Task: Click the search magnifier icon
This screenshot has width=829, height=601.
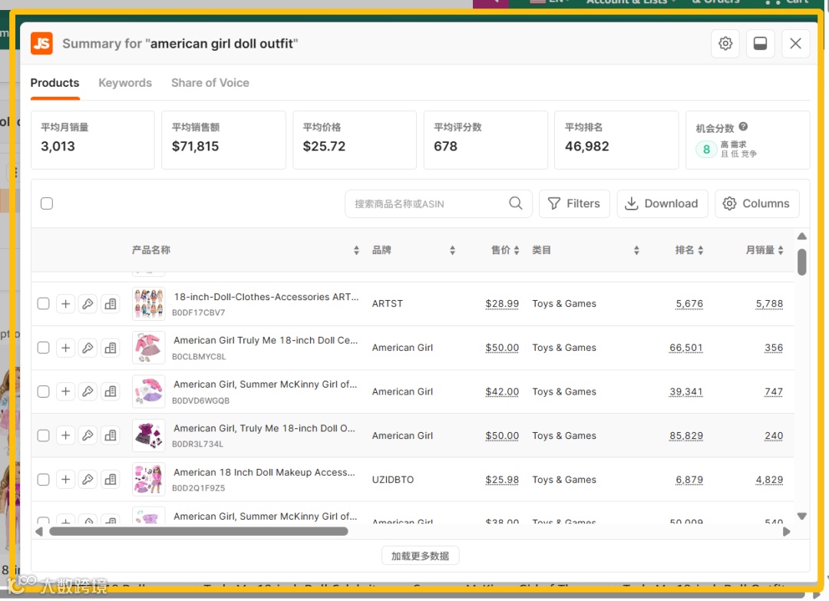Action: 516,203
